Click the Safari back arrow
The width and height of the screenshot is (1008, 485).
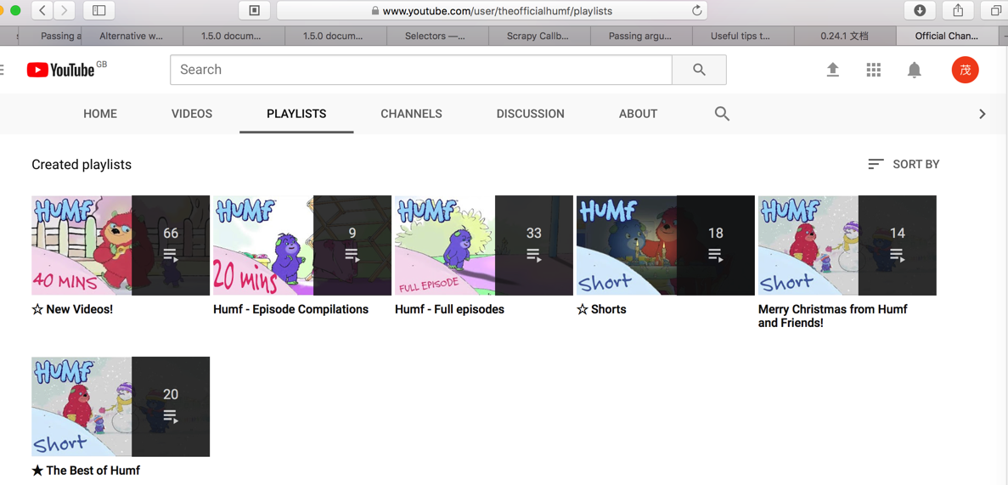pos(42,10)
